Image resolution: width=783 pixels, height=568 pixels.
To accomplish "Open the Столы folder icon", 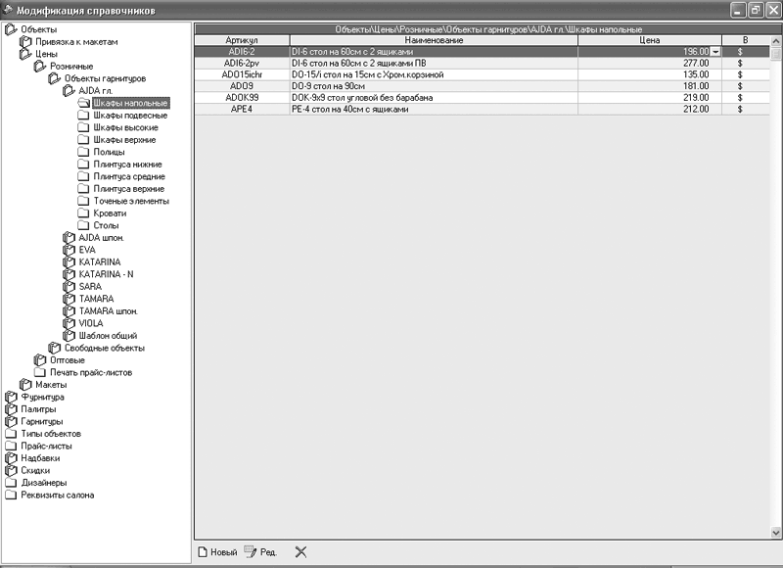I will (x=83, y=225).
